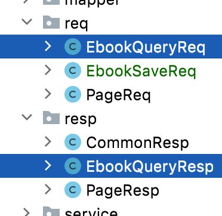Expand the PageResp class node
Viewport: 222px width, 216px height.
point(48,190)
